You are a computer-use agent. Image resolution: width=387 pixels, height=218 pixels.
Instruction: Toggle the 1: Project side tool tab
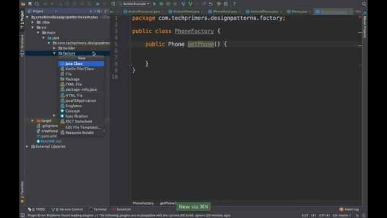tap(22, 19)
